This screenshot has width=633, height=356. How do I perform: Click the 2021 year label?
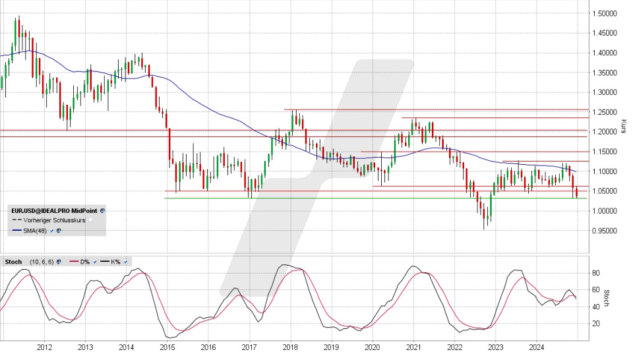click(x=413, y=347)
